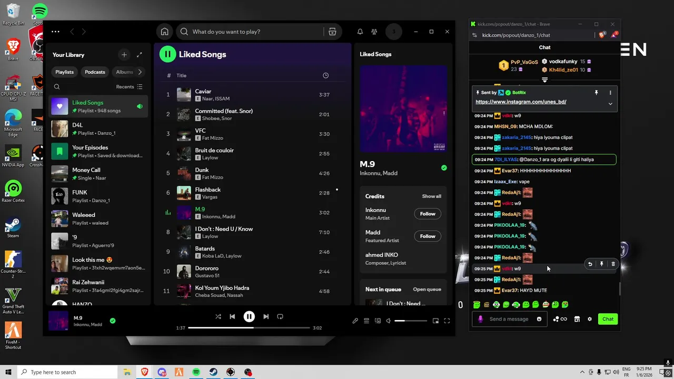Open emoji picker in Kick chat input
The height and width of the screenshot is (379, 674).
(539, 319)
